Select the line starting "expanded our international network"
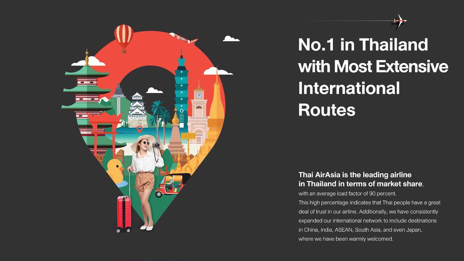This screenshot has height=261, width=464. pos(367,221)
